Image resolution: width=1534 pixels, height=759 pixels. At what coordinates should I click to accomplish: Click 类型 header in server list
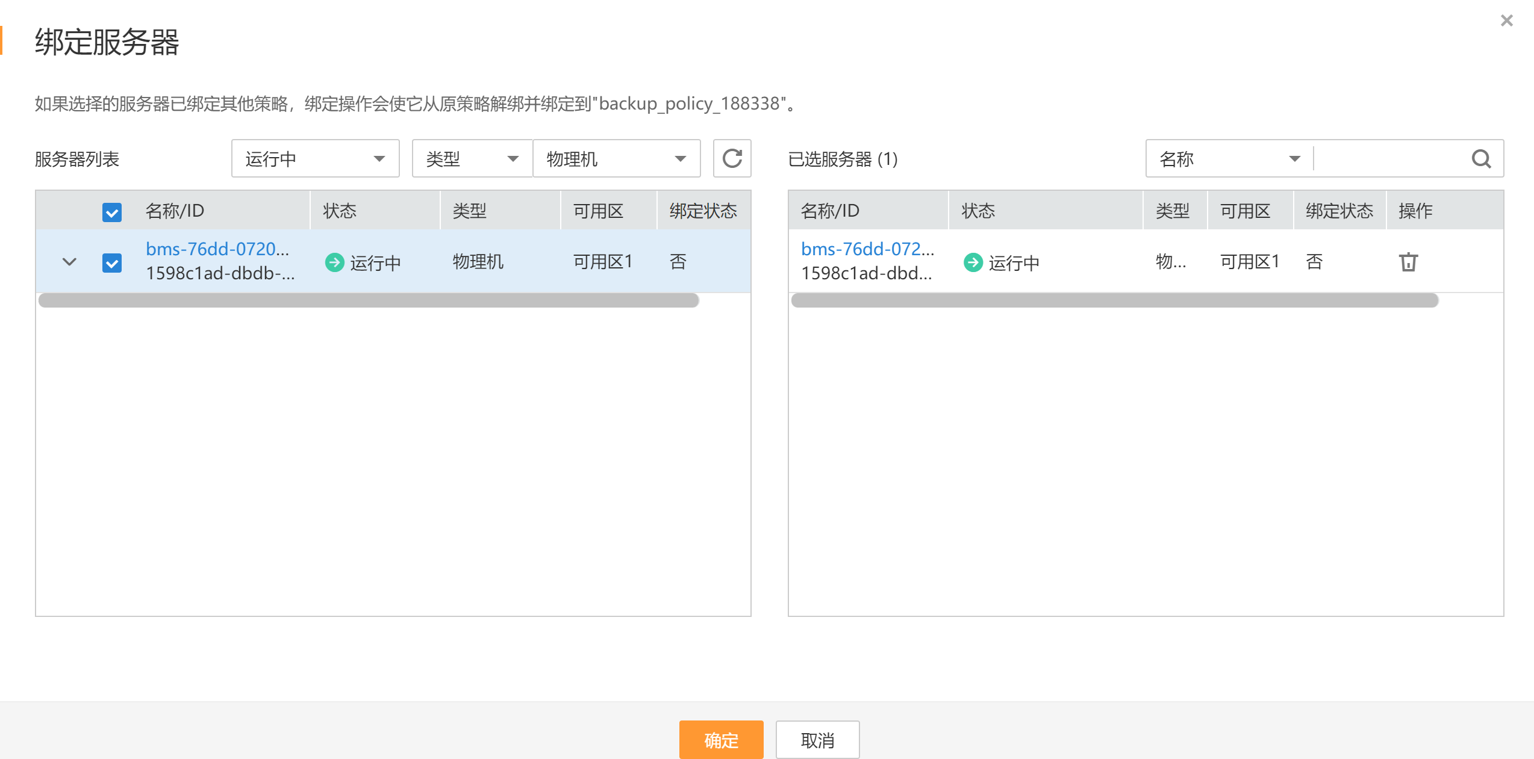point(470,211)
